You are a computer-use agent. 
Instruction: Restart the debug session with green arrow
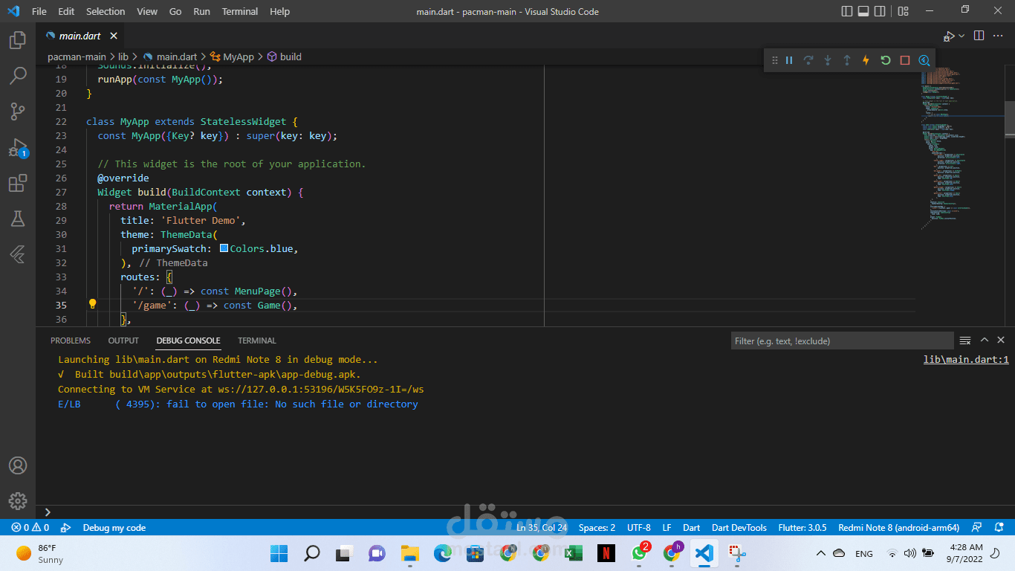point(885,60)
